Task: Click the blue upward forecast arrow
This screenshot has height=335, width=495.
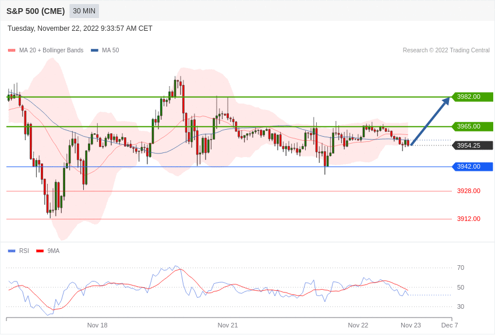Action: (430, 122)
